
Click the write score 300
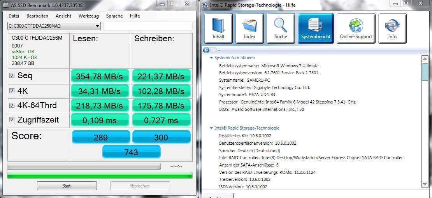161,137
